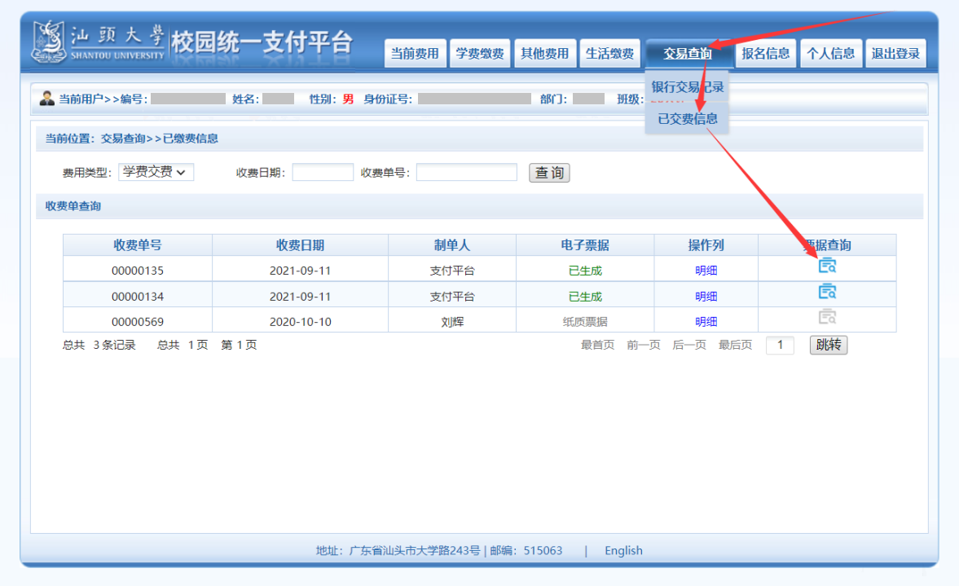The image size is (959, 586).
Task: Open the 交易查询 menu tab
Action: tap(687, 54)
